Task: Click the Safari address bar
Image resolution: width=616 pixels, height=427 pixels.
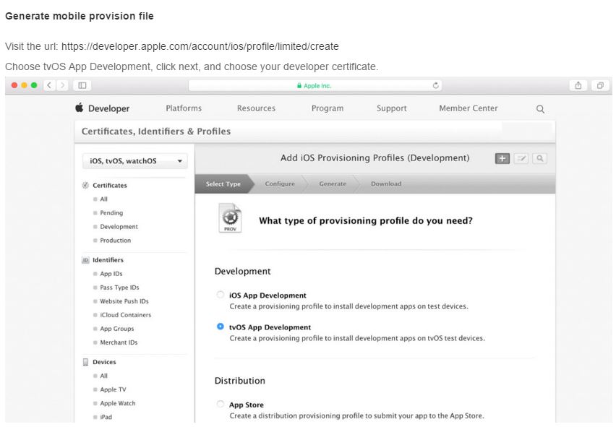Action: click(315, 85)
